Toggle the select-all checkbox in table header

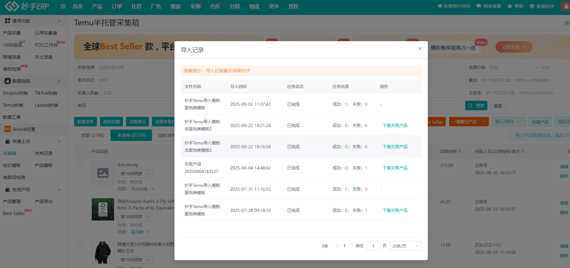[80, 151]
